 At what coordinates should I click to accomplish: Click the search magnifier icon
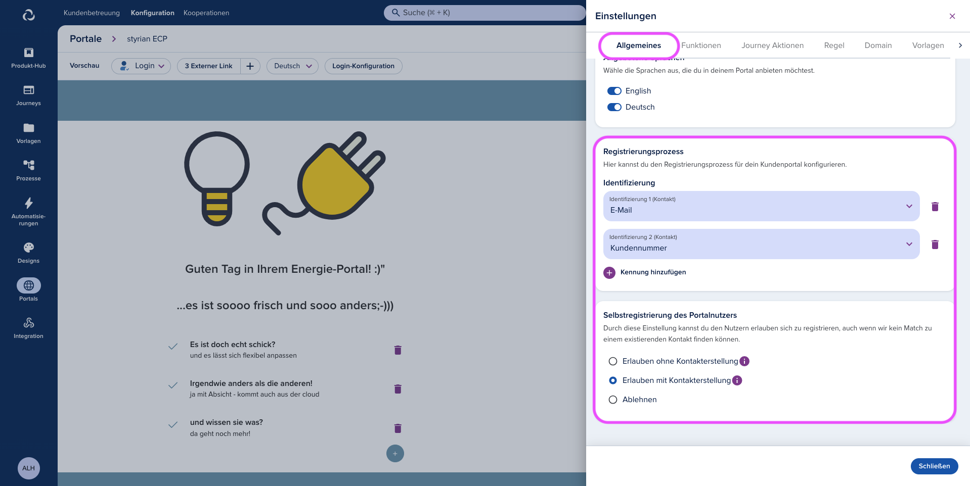[395, 13]
